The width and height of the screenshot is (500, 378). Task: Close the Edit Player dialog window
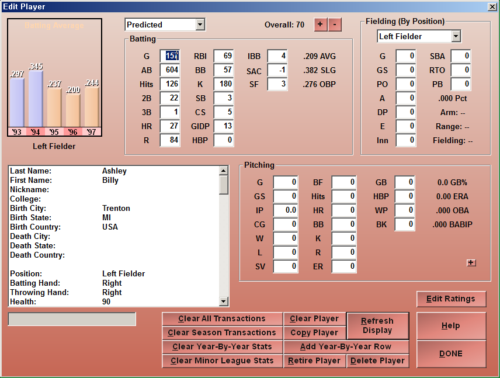click(x=492, y=6)
